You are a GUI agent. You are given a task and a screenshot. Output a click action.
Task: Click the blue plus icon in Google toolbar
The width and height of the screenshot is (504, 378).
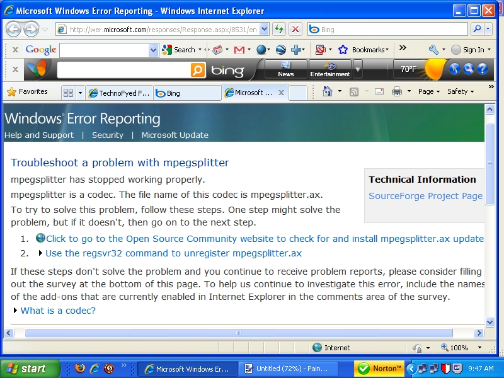coord(295,50)
